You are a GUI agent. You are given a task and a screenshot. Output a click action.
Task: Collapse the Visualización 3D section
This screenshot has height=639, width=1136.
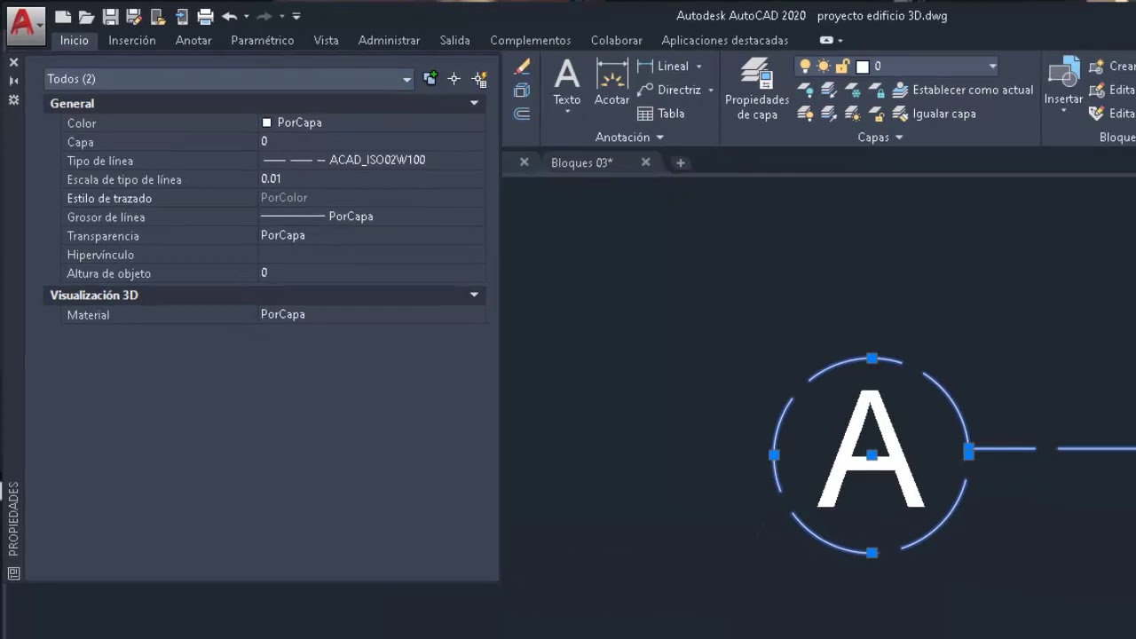[474, 295]
